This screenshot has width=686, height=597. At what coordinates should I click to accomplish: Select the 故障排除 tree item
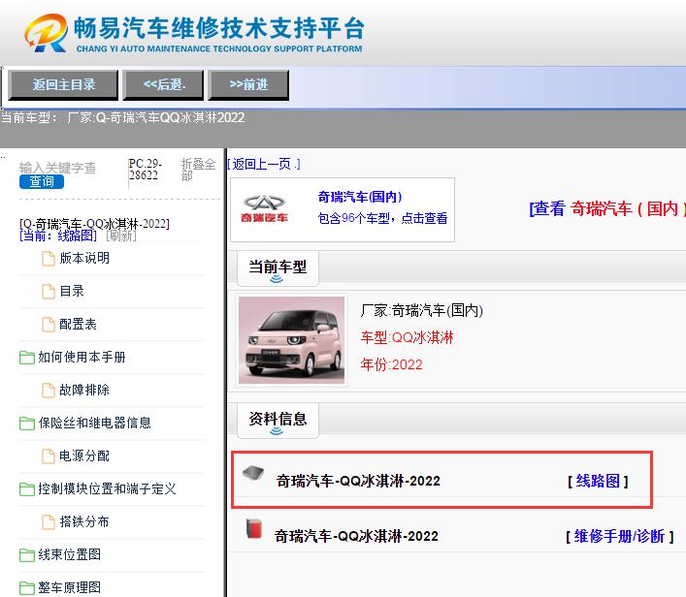[x=84, y=391]
